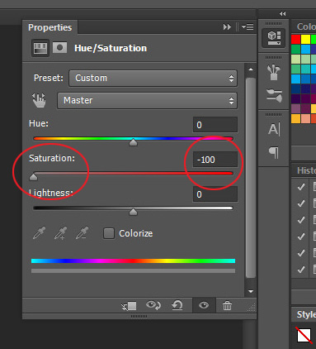The image size is (316, 349).
Task: Open the Paragraph panel icon
Action: click(274, 152)
